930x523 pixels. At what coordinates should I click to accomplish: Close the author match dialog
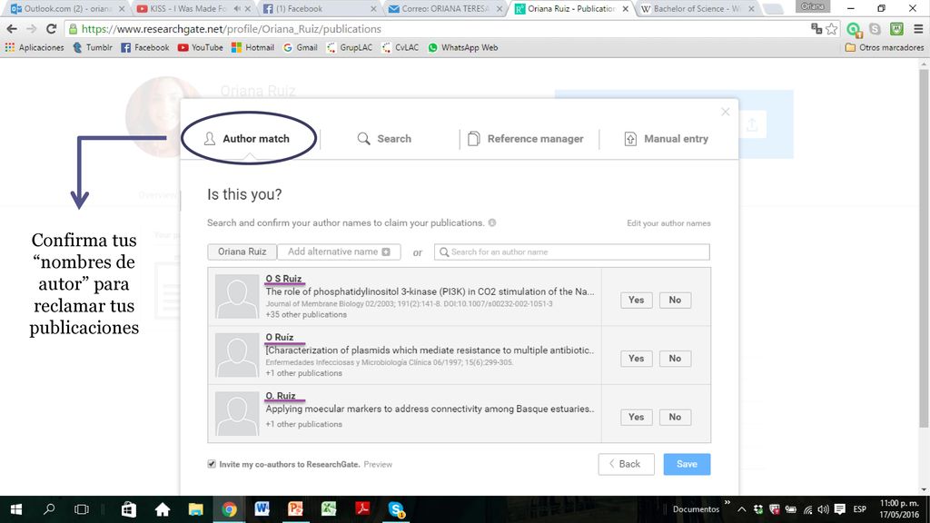tap(725, 112)
